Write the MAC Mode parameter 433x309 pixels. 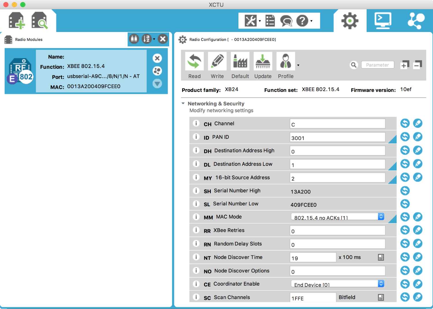(x=418, y=217)
